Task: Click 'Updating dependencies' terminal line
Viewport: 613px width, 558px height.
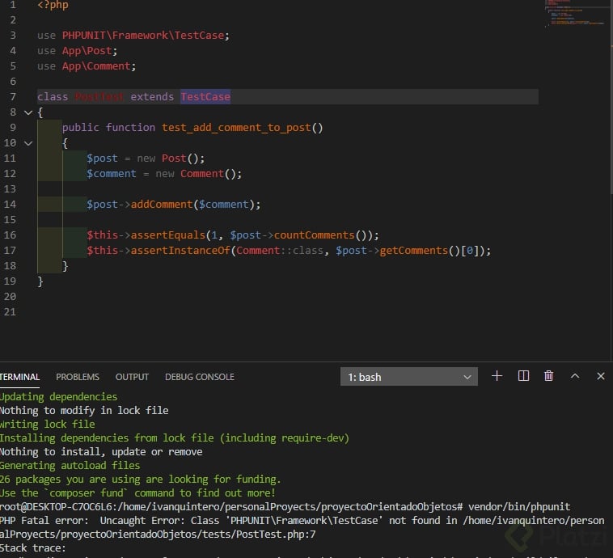Action: coord(59,397)
